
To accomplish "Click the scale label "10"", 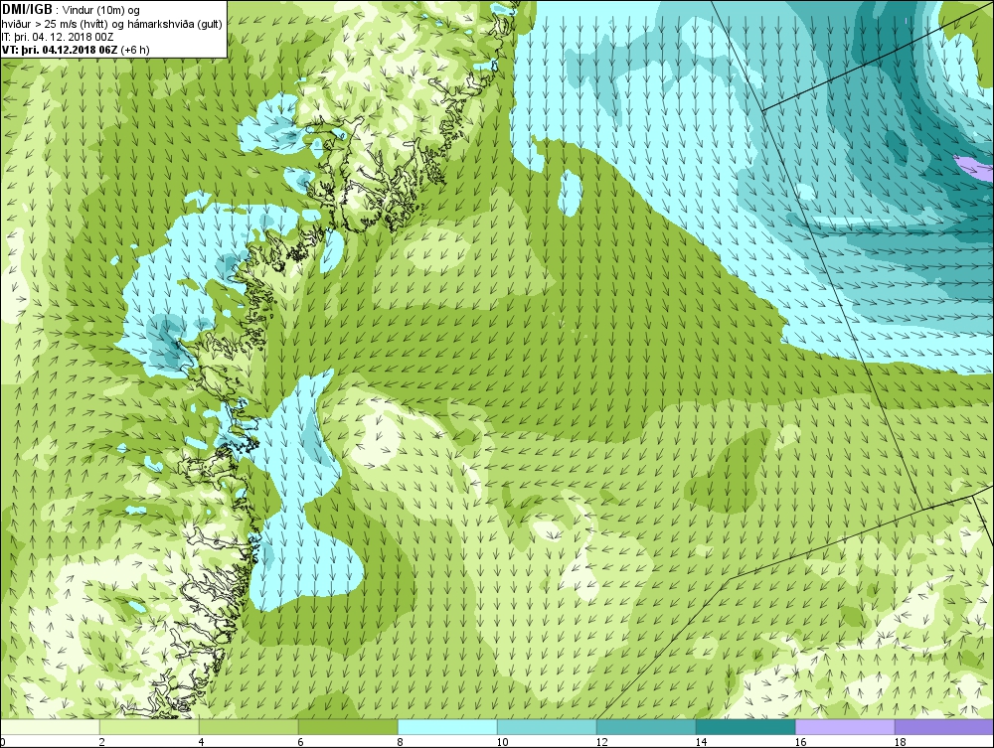I will tap(502, 742).
